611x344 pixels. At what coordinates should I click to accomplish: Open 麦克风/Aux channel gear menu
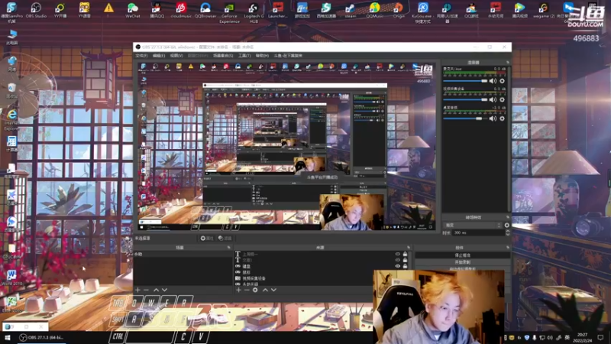pyautogui.click(x=503, y=81)
